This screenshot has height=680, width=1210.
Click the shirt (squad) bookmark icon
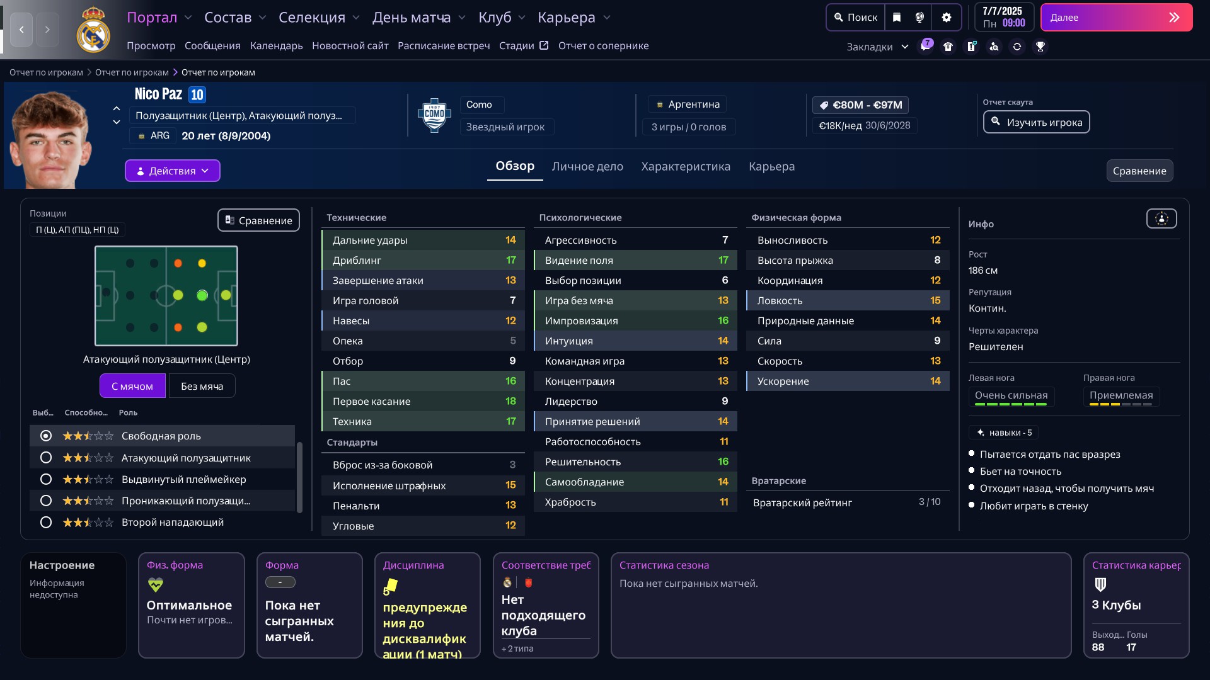948,47
